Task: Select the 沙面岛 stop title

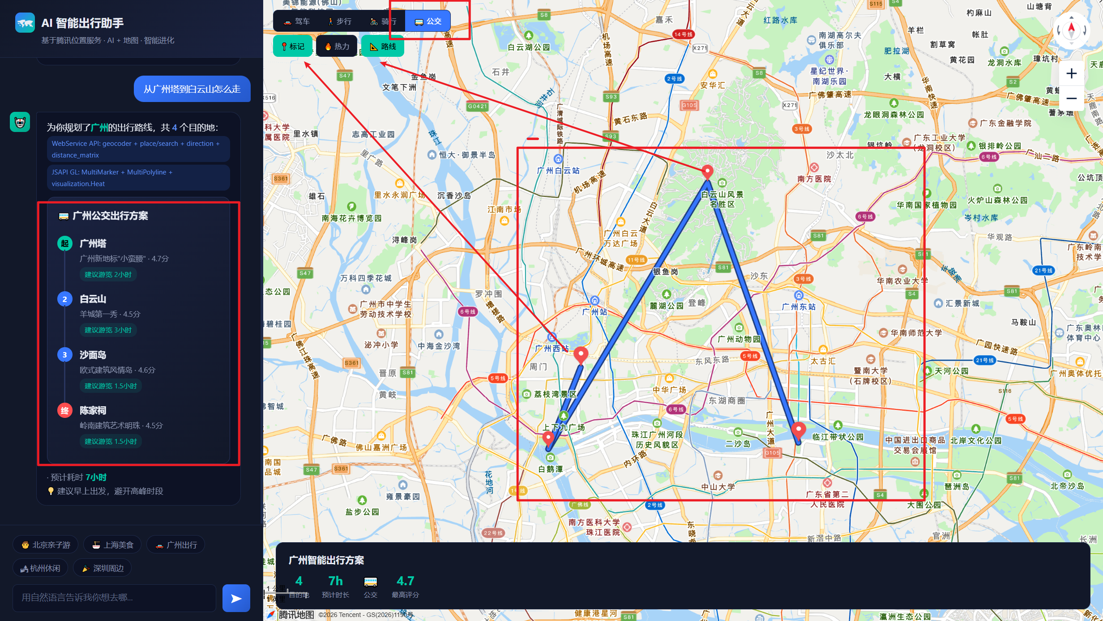Action: tap(93, 355)
